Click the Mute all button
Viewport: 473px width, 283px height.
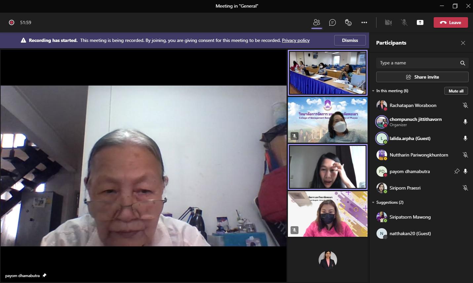pyautogui.click(x=456, y=91)
